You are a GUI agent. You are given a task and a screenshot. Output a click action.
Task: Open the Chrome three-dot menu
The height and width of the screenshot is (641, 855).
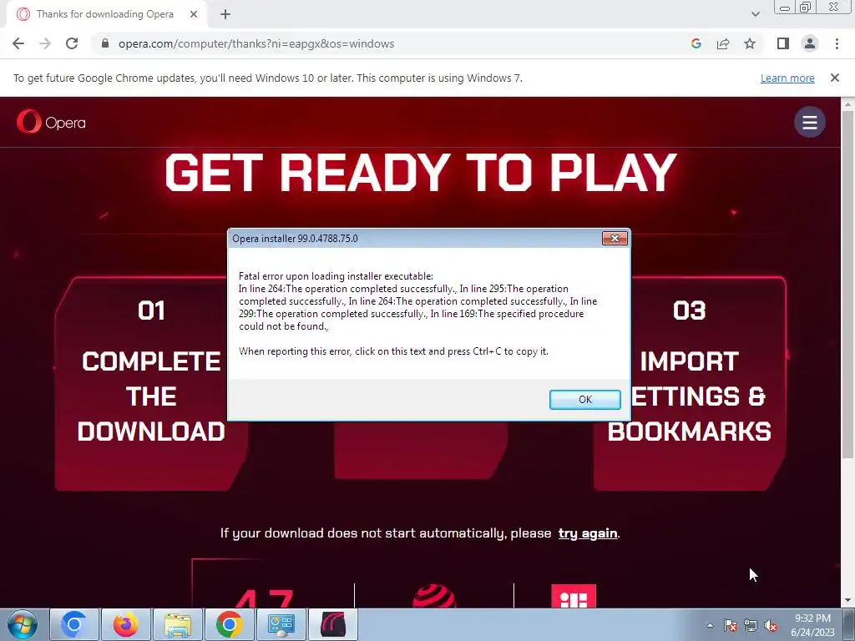pyautogui.click(x=837, y=43)
